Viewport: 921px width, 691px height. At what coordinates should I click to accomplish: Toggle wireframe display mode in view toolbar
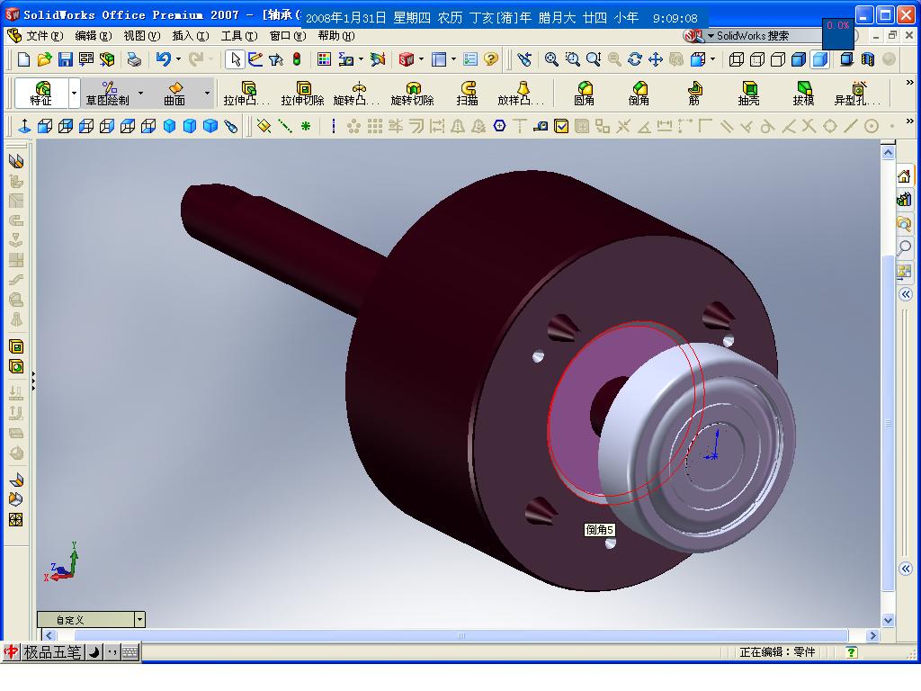pyautogui.click(x=738, y=60)
